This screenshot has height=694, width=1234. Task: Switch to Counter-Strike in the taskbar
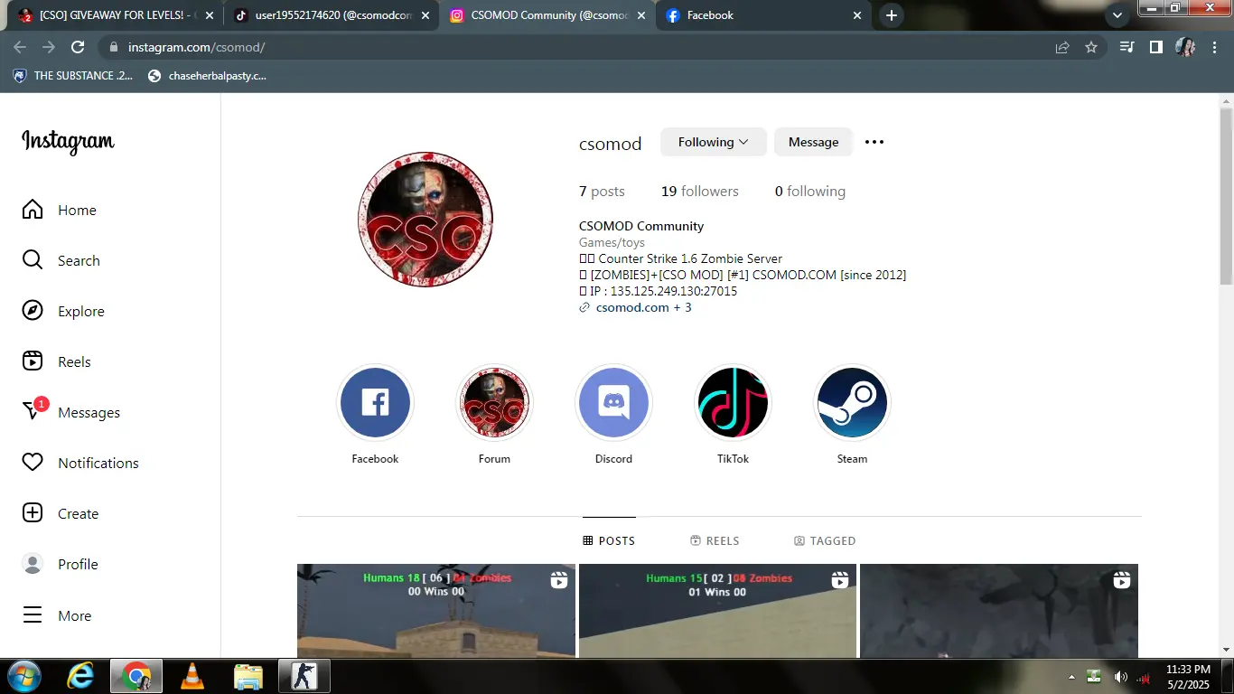tap(304, 676)
